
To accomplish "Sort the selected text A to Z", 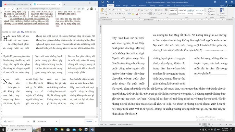I will 162,10.
